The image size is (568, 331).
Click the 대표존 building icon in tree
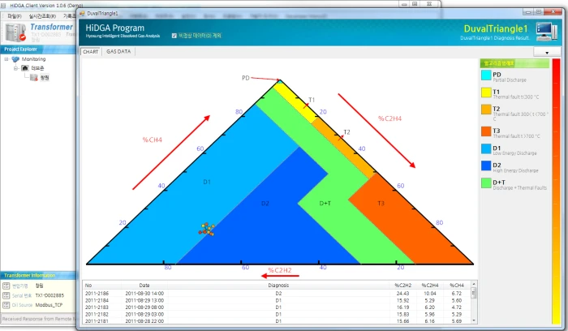(x=25, y=68)
